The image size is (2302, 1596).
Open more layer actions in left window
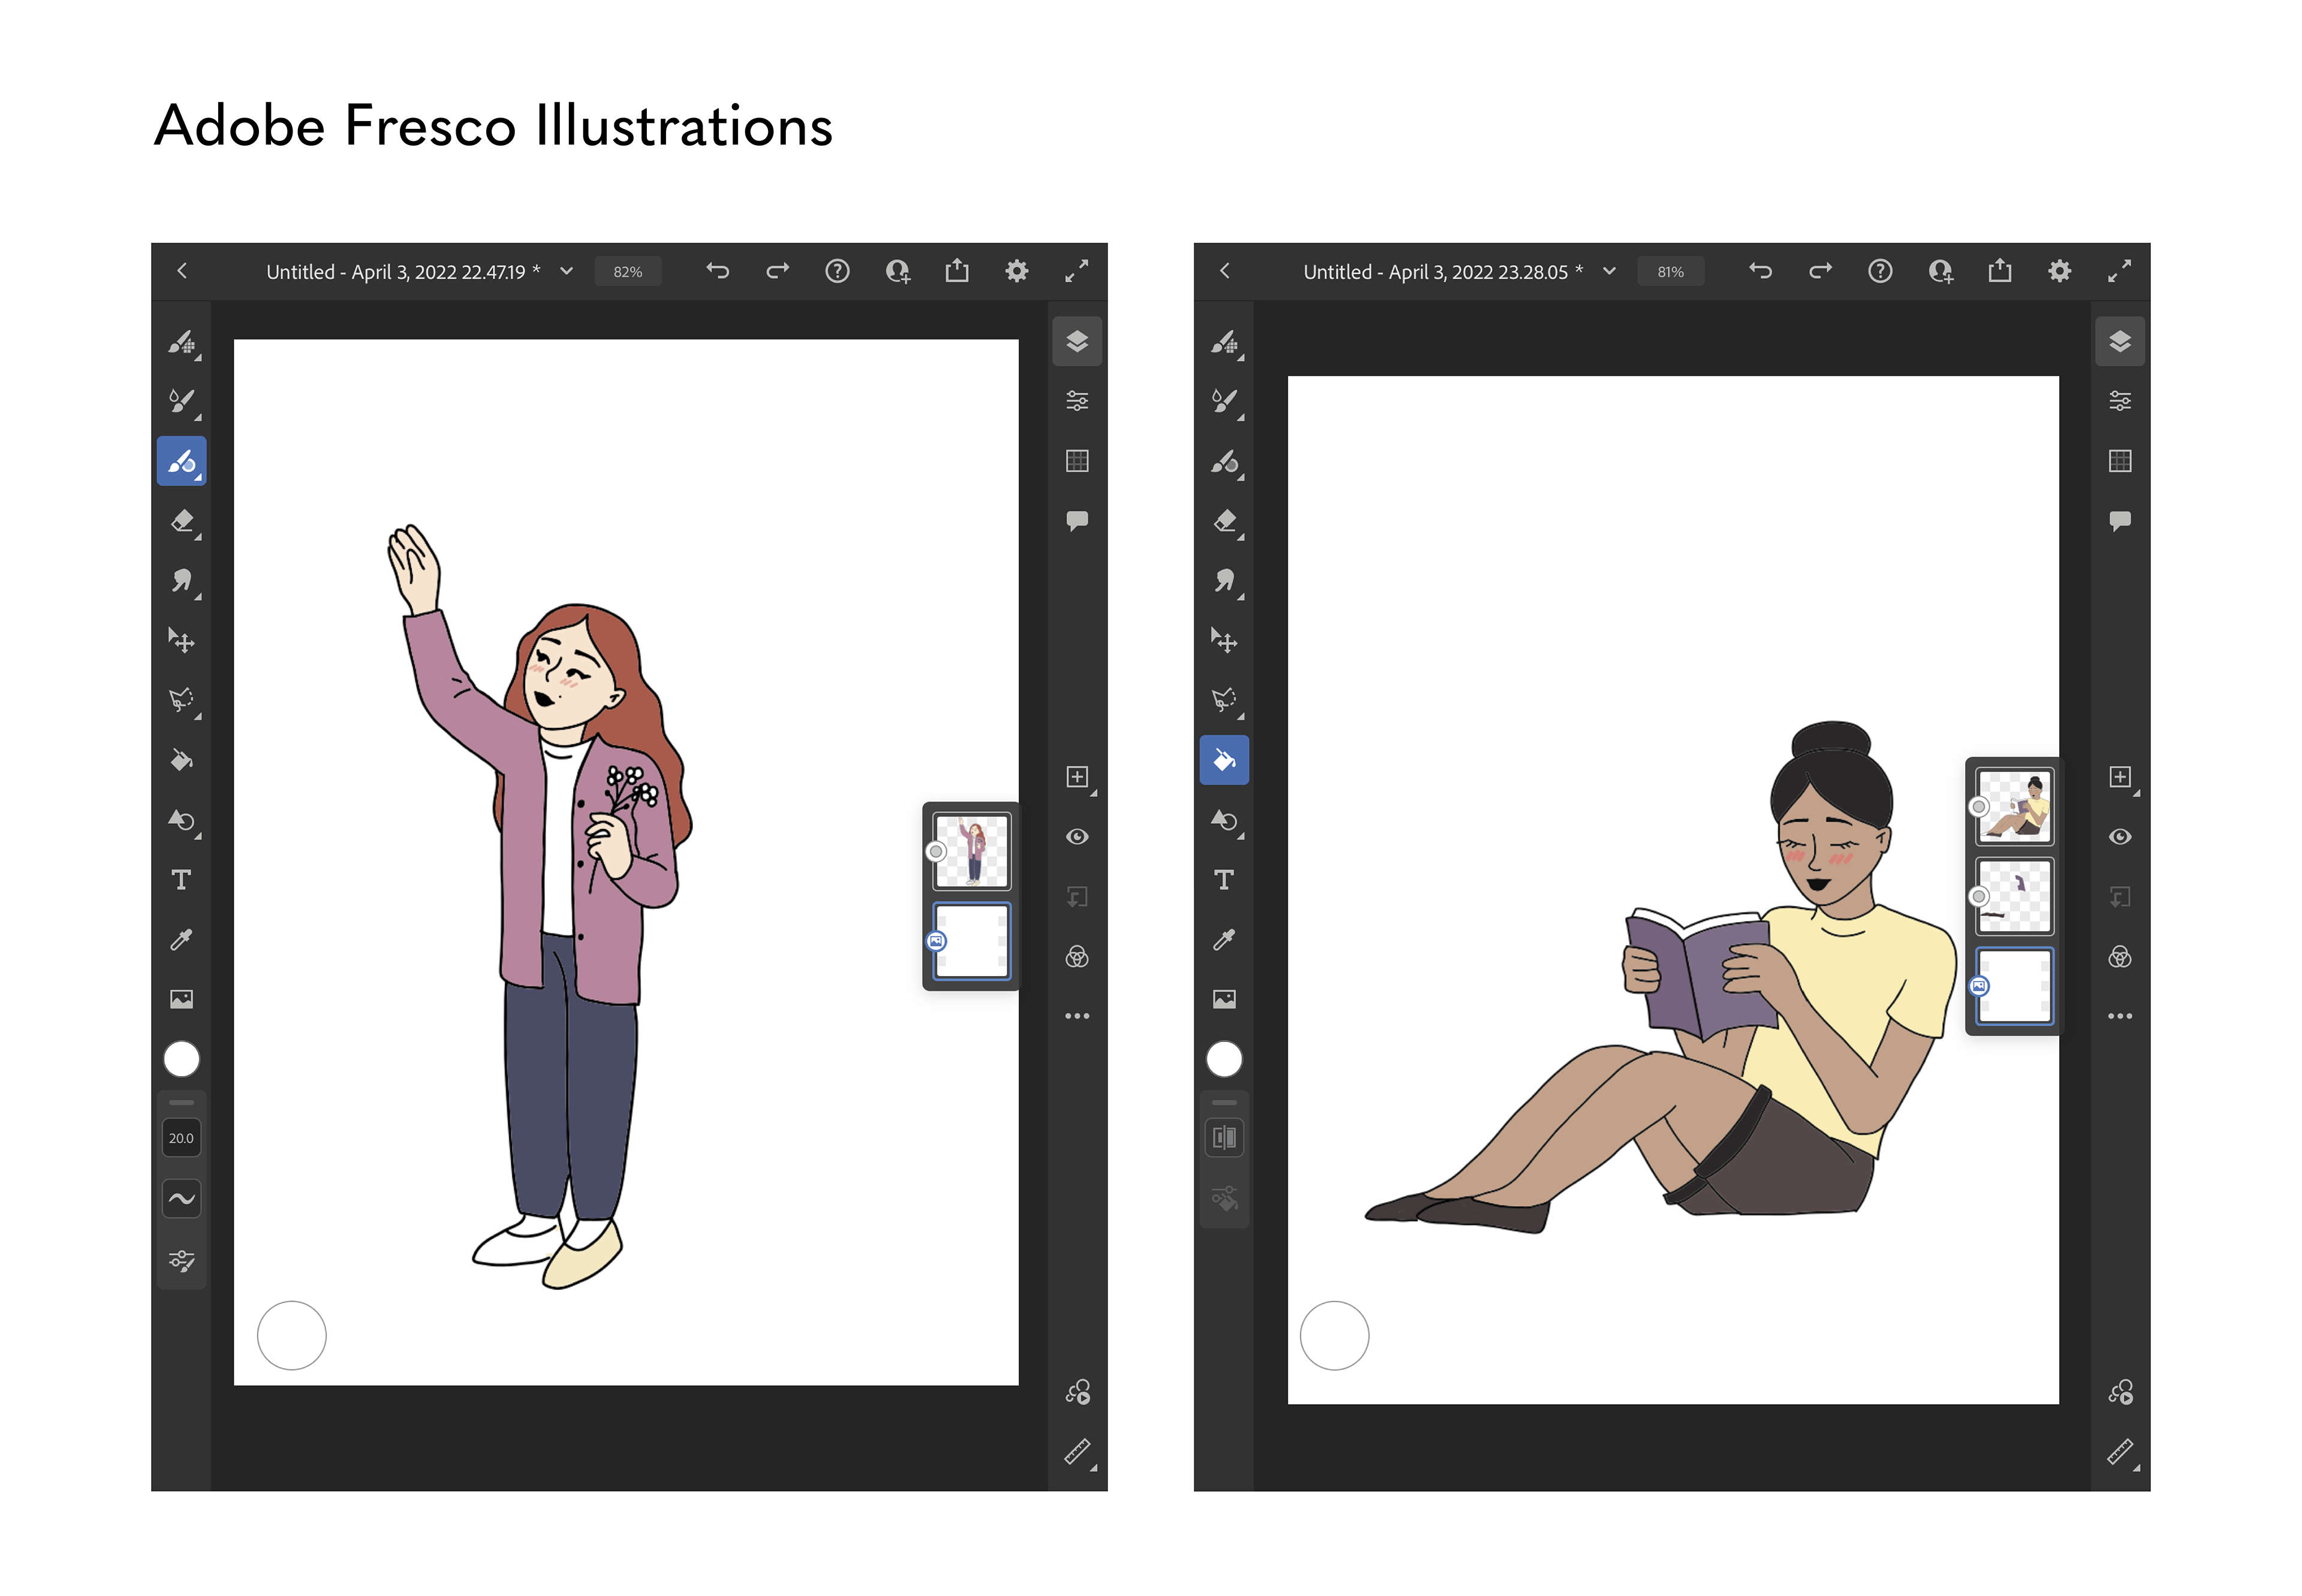tap(1077, 1016)
